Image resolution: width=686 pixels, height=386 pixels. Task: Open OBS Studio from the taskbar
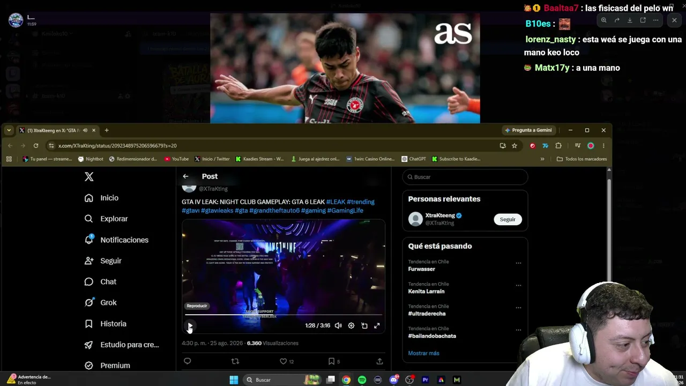click(x=409, y=380)
